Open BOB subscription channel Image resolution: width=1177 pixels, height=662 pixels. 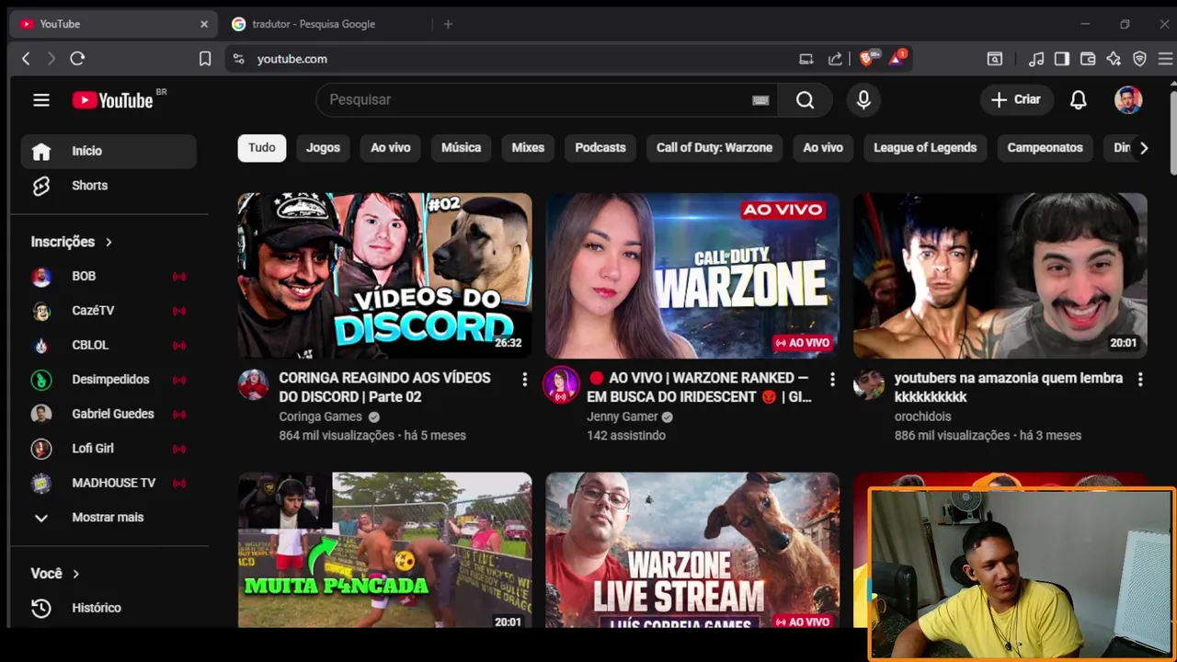click(x=109, y=276)
